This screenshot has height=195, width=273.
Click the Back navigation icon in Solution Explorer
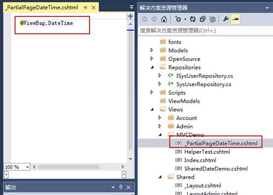click(144, 19)
